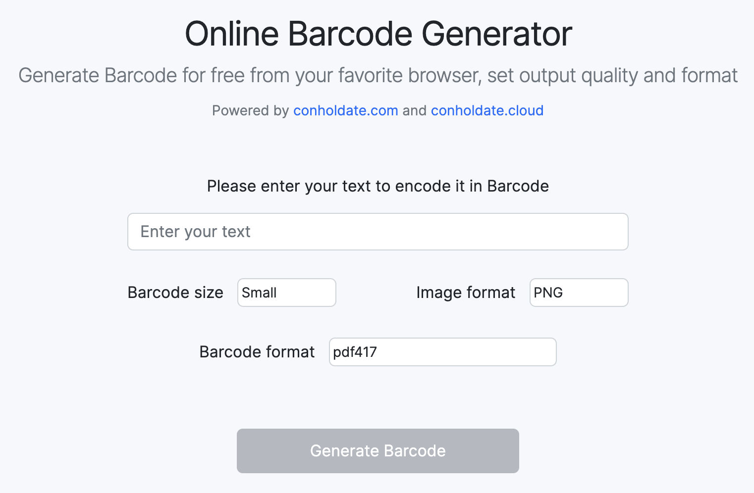Follow the conholdate.cloud link

pos(487,110)
